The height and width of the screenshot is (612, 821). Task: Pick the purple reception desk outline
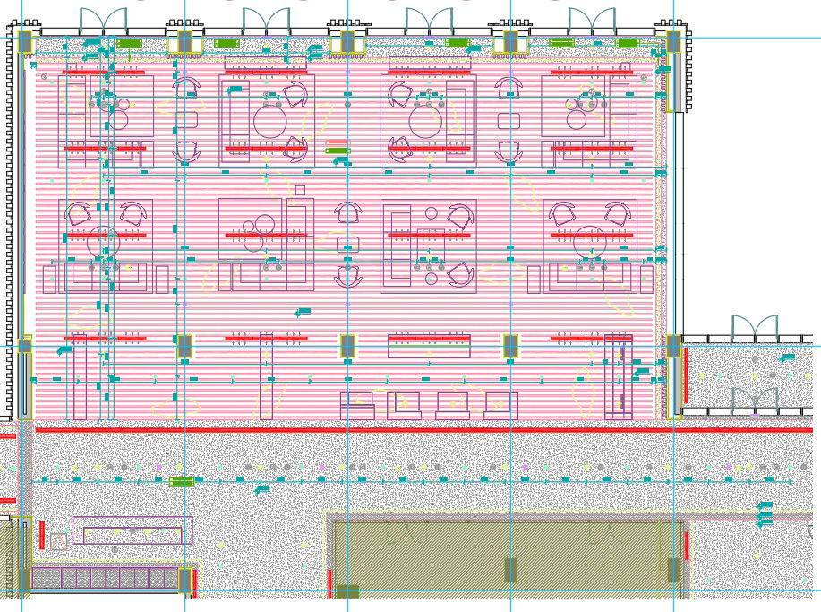coord(133,530)
